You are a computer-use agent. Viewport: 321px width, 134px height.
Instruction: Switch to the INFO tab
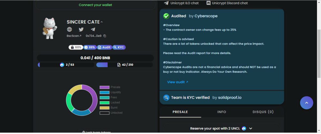point(222,112)
